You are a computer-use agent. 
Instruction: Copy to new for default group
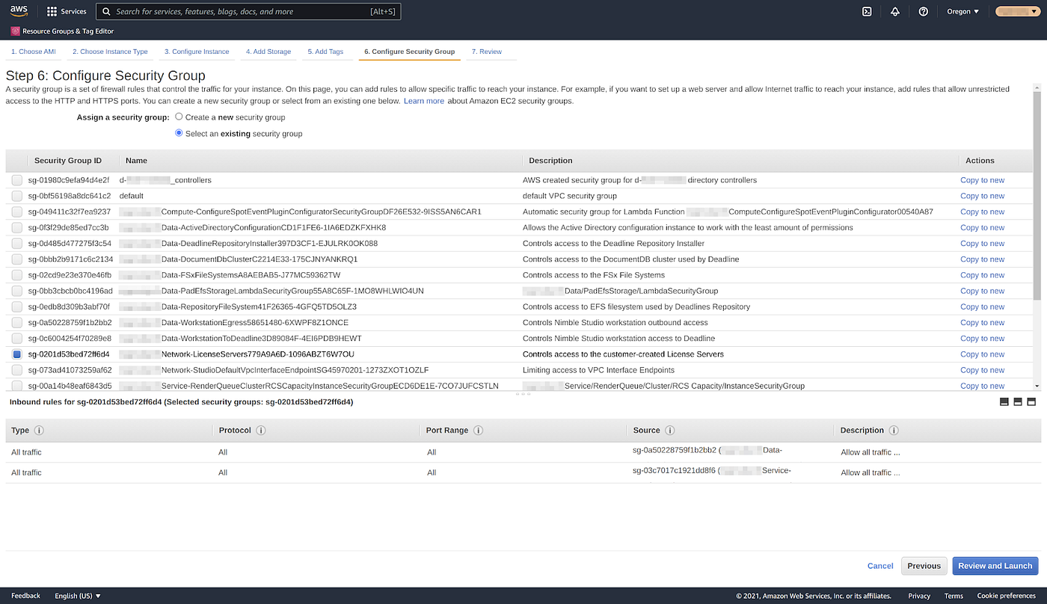pyautogui.click(x=983, y=196)
